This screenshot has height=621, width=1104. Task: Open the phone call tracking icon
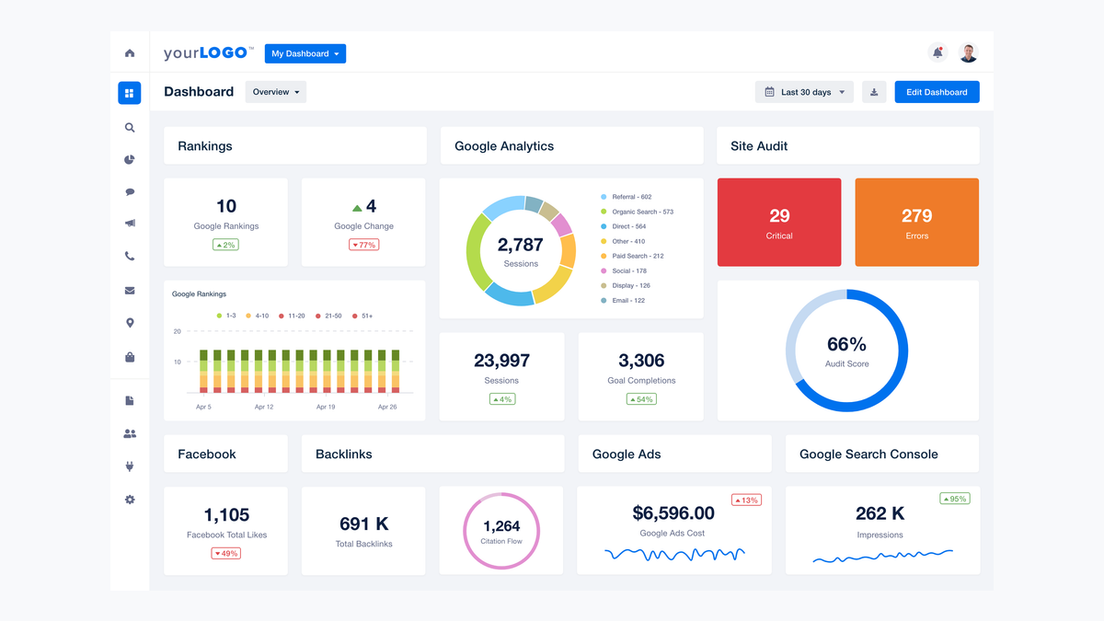pos(130,257)
